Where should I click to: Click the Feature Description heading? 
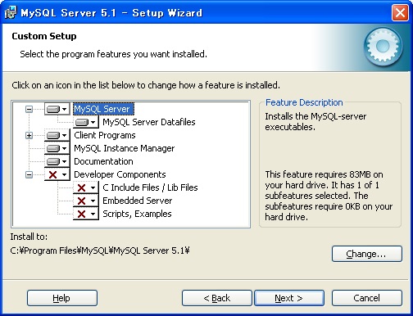(x=304, y=102)
